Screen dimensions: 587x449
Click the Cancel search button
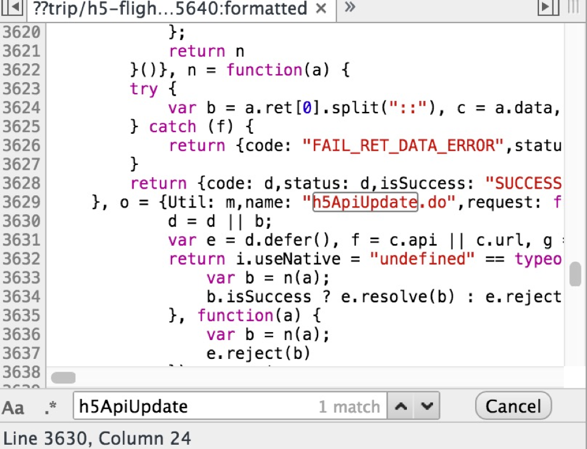click(513, 406)
